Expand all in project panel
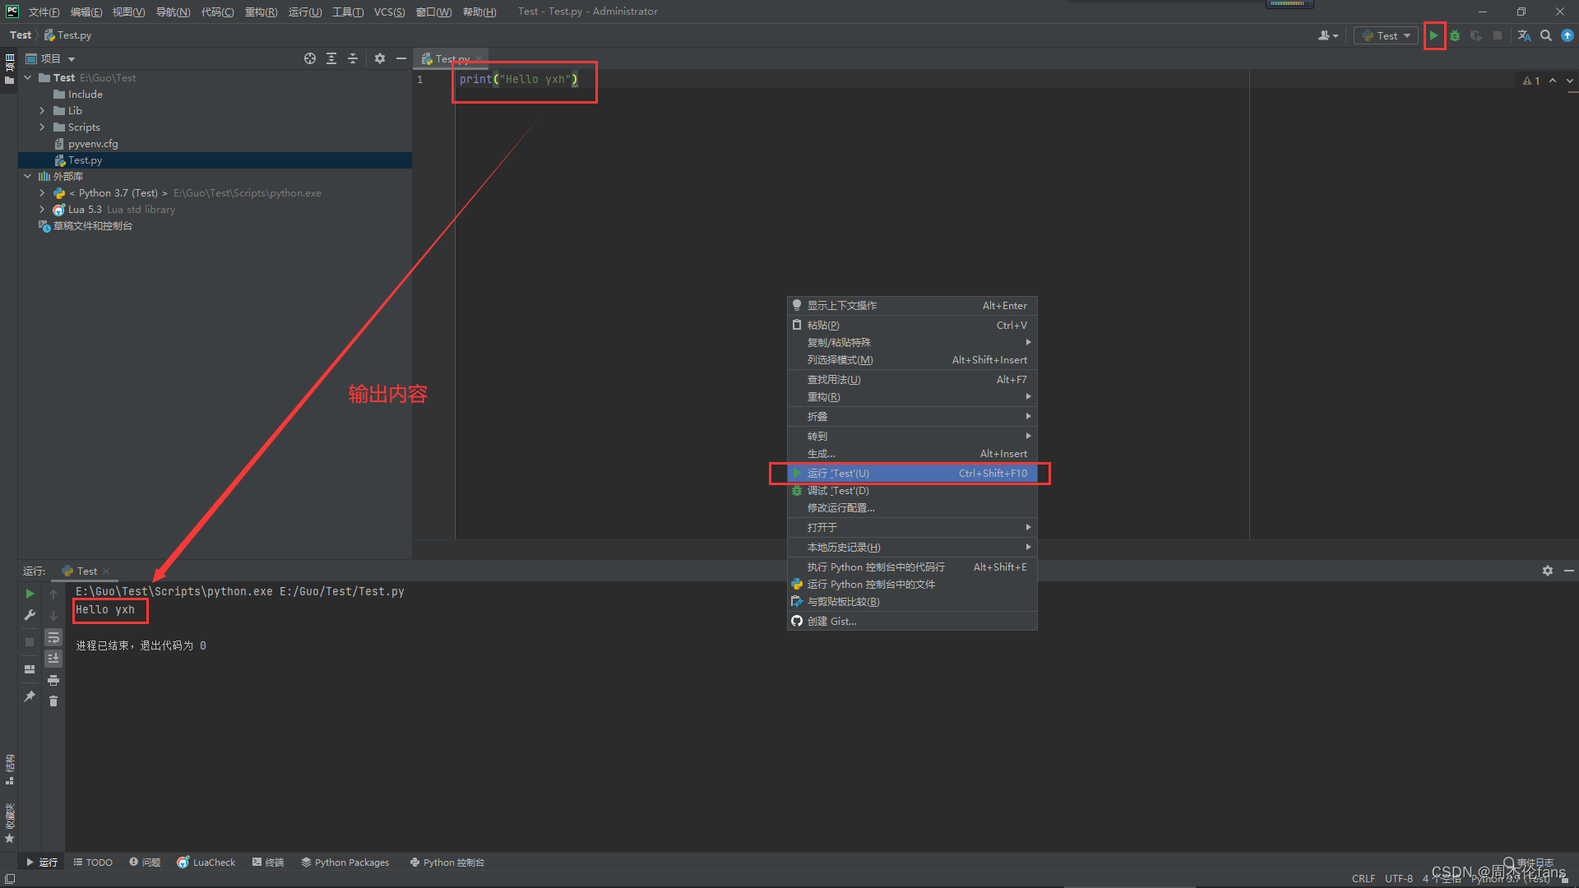Screen dimensions: 1579x888 click(x=331, y=58)
